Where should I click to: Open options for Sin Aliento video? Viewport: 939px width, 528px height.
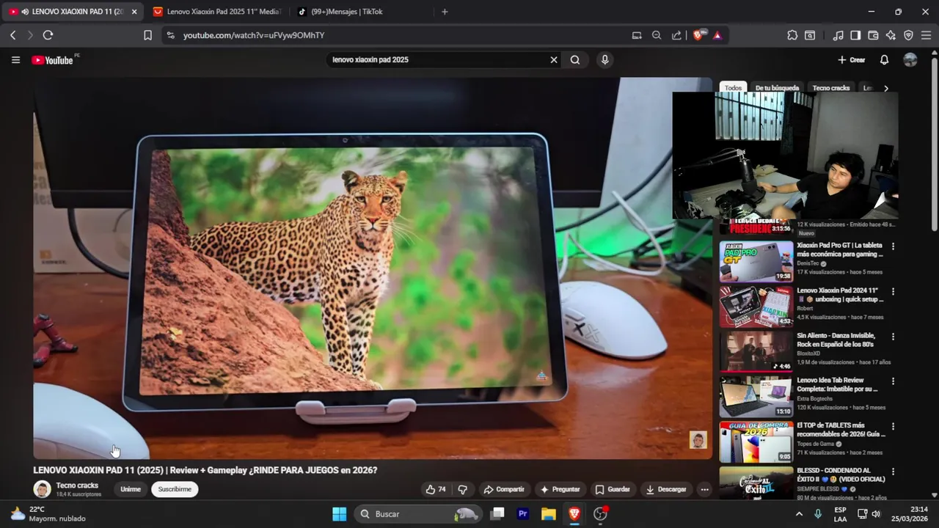[893, 337]
